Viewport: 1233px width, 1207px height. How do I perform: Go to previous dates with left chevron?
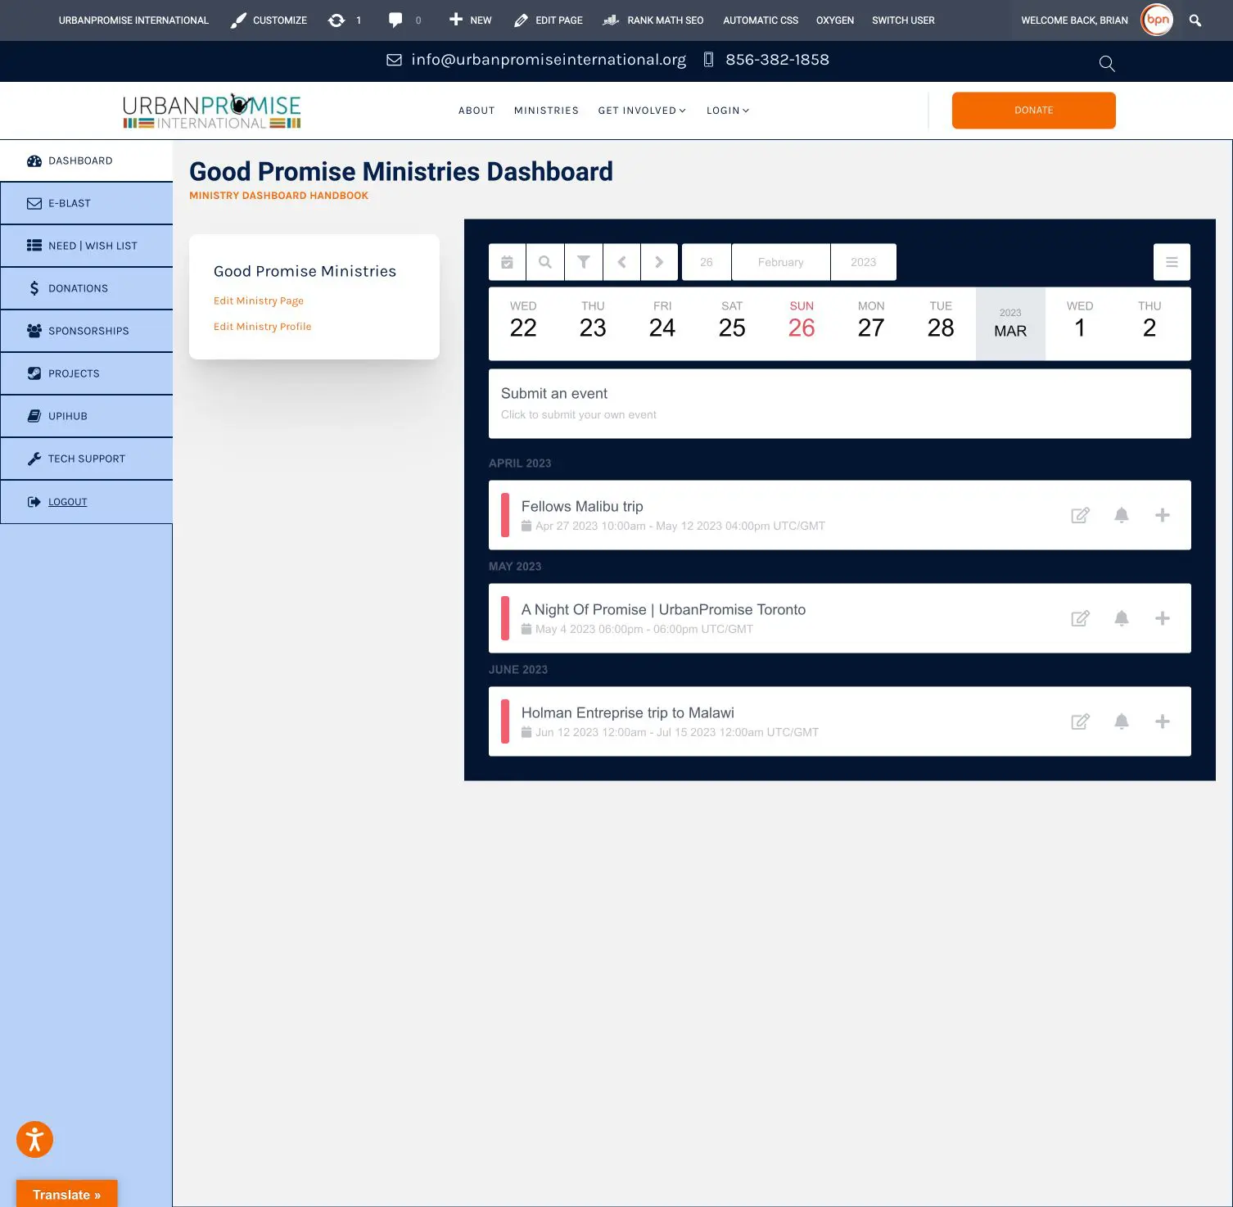622,262
